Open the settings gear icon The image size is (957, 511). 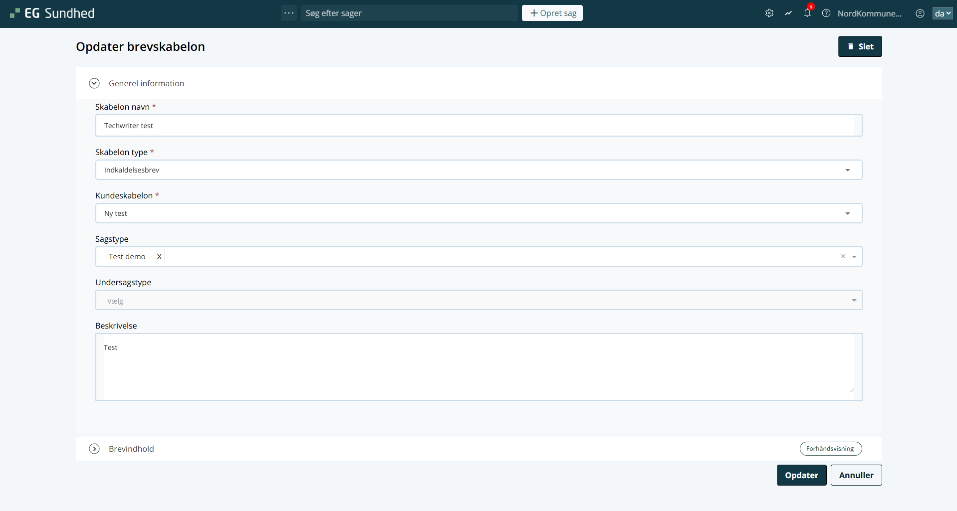tap(769, 13)
